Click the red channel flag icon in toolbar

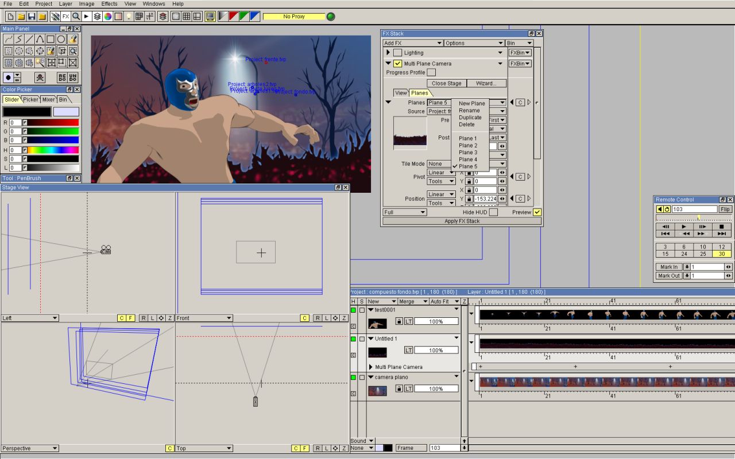click(x=233, y=16)
